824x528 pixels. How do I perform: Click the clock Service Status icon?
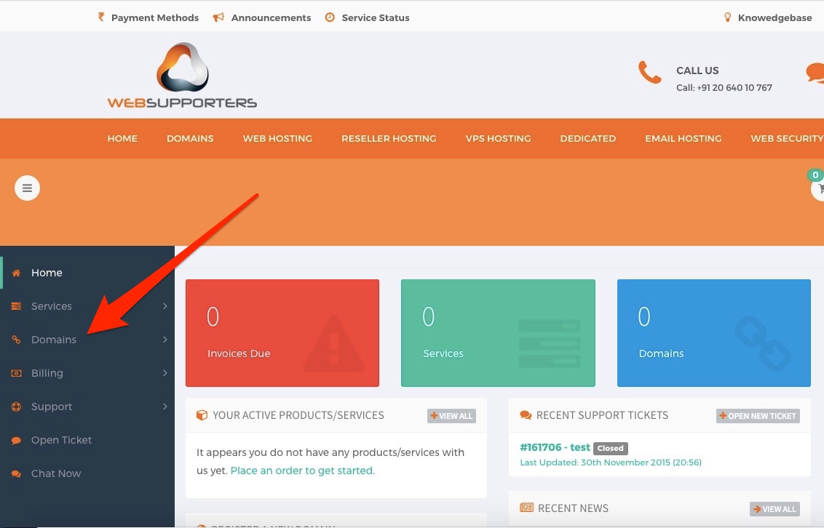point(330,17)
